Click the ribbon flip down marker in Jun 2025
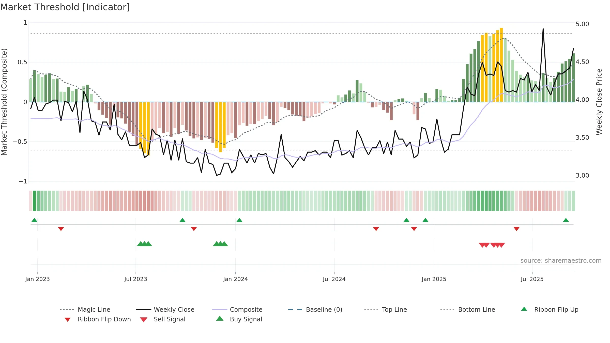Screen dimensions: 610x343 click(516, 229)
